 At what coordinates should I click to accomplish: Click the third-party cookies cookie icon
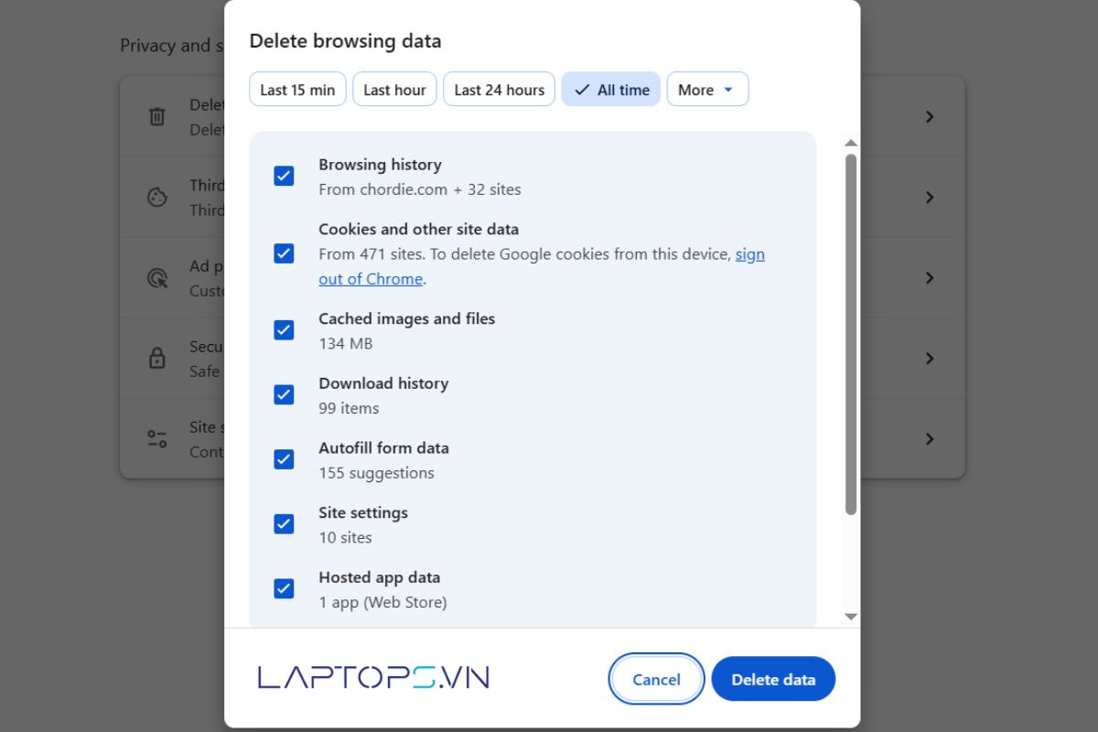[x=157, y=198]
